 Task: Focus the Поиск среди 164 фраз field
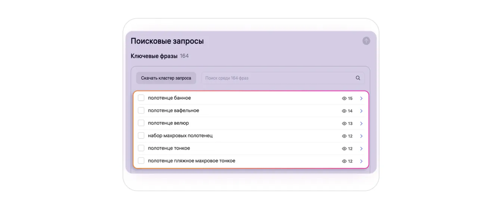(x=276, y=78)
